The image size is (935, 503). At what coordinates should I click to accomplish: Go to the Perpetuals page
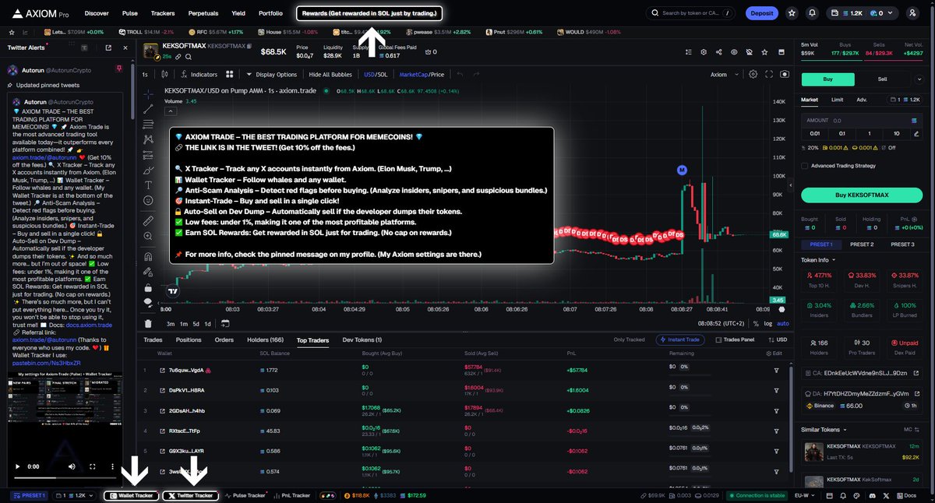[203, 13]
